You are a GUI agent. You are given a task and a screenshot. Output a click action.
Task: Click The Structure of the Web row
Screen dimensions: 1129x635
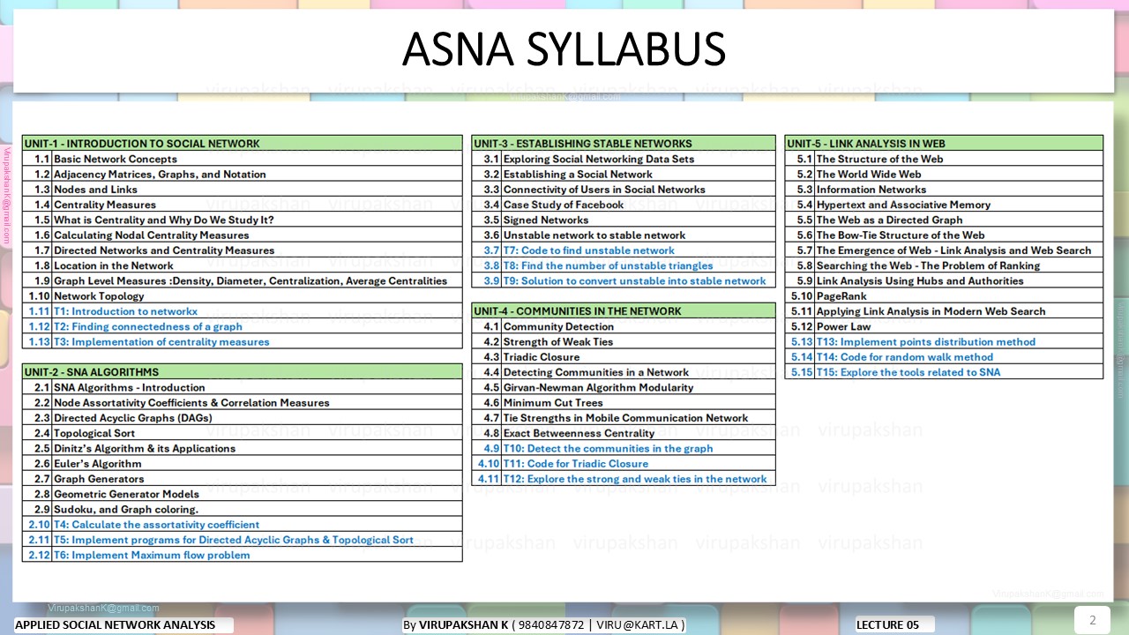click(x=944, y=159)
